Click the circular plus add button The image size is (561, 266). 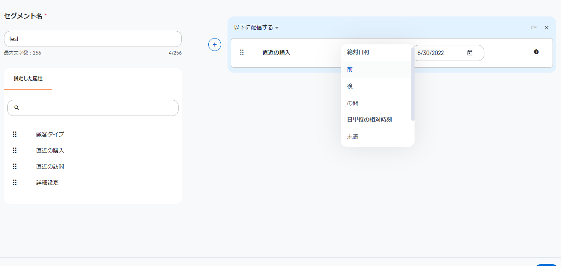point(215,45)
